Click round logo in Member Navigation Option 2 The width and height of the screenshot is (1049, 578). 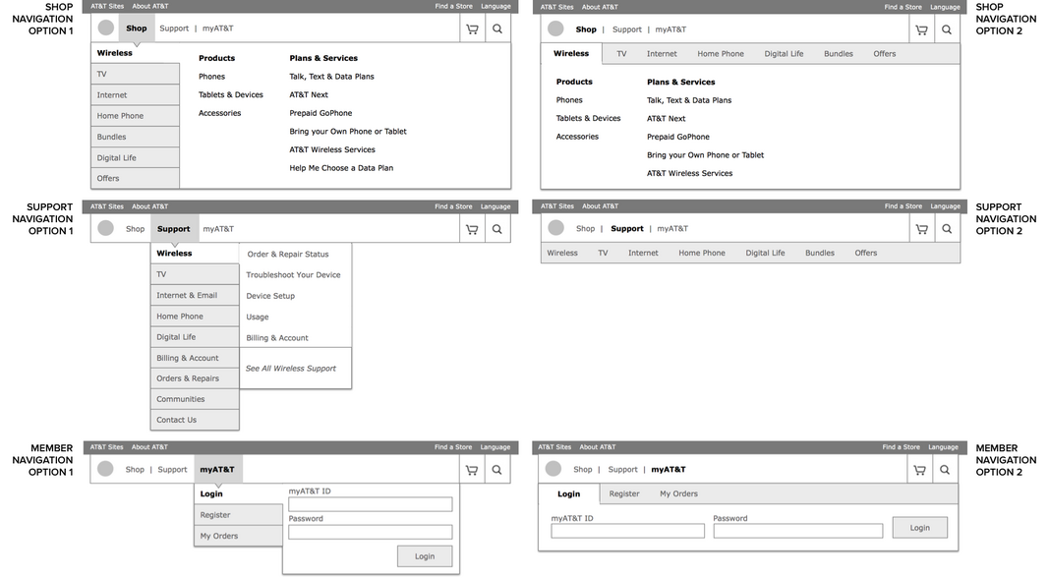(554, 470)
